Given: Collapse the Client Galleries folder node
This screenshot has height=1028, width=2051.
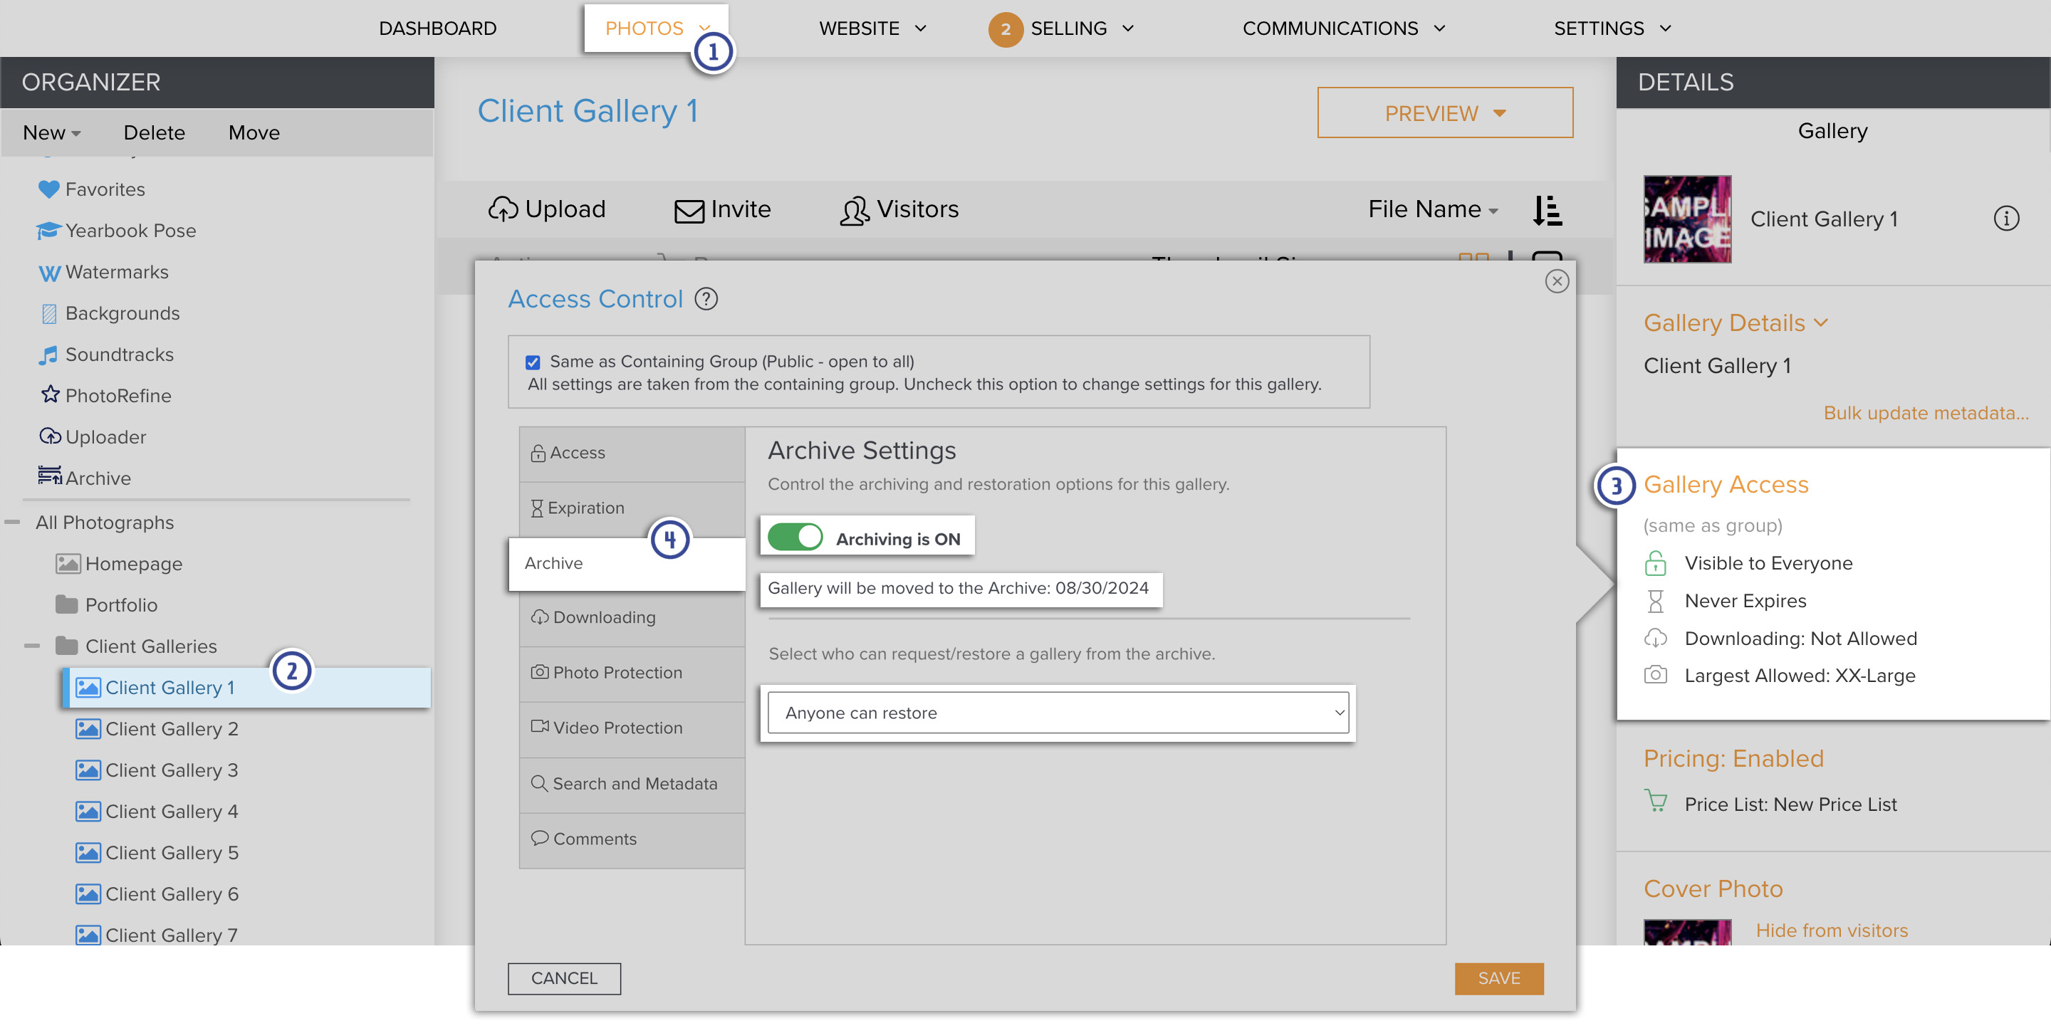Looking at the screenshot, I should point(32,646).
